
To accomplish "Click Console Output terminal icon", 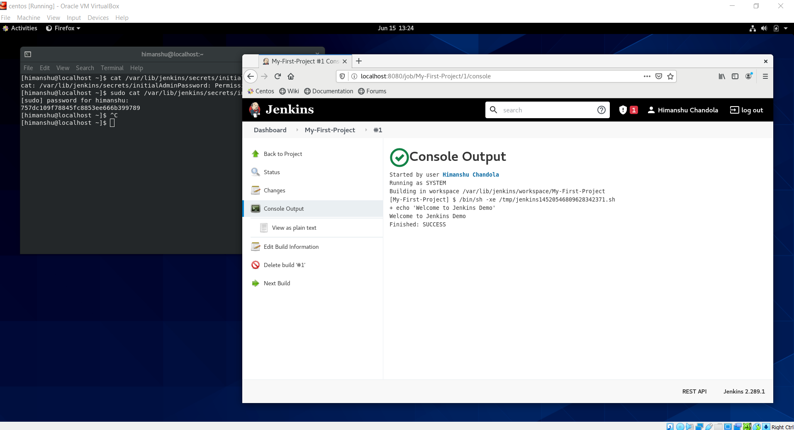I will (x=256, y=209).
